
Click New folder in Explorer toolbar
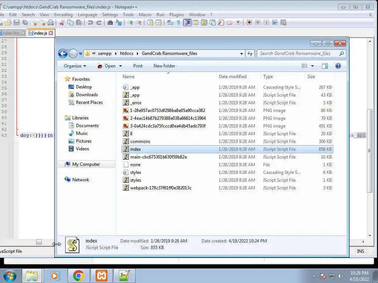(164, 66)
